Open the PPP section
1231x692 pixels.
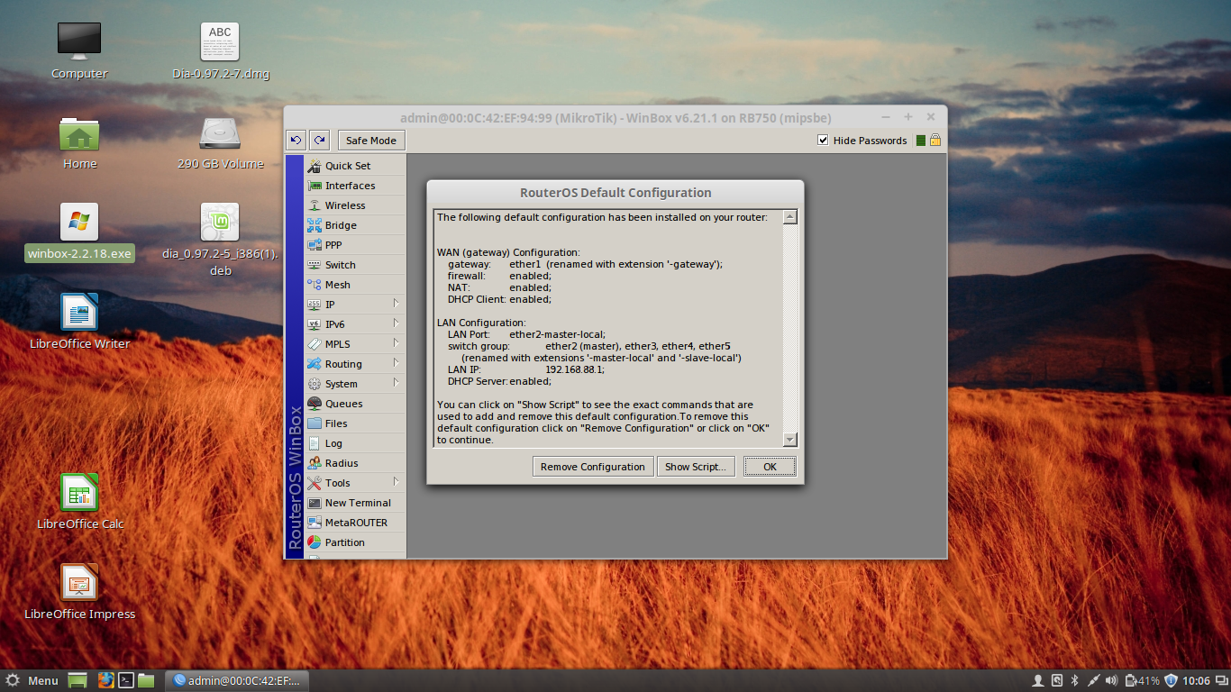[355, 245]
